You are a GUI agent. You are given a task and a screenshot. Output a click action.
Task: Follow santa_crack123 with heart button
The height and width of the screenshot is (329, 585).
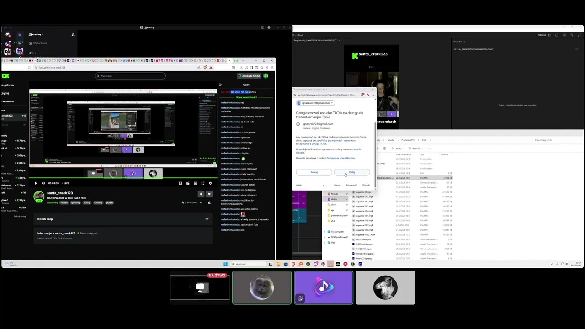pos(209,194)
